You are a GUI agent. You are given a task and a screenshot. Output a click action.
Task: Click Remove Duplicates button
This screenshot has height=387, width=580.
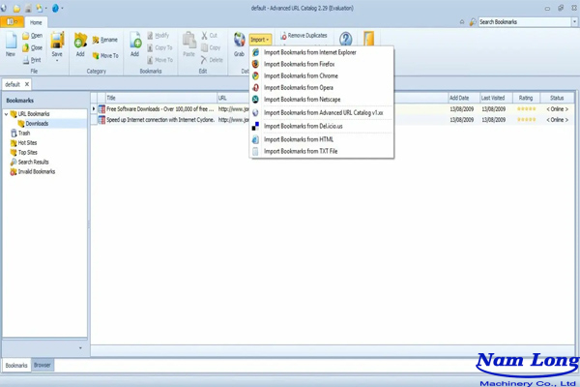(303, 36)
